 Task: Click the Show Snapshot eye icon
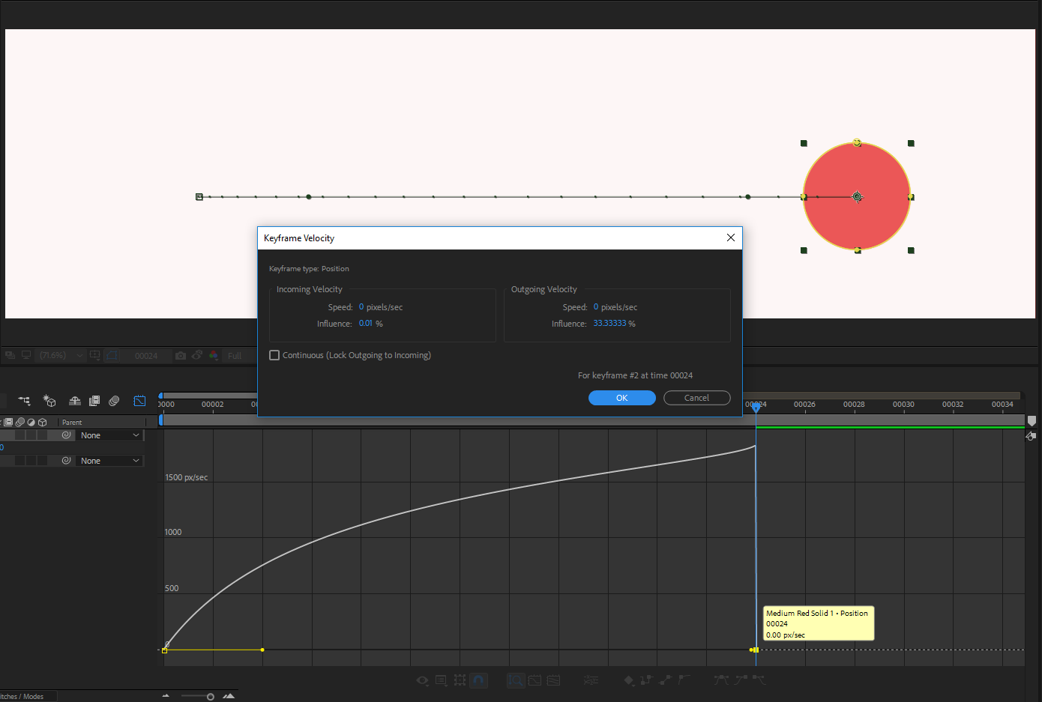click(x=197, y=356)
